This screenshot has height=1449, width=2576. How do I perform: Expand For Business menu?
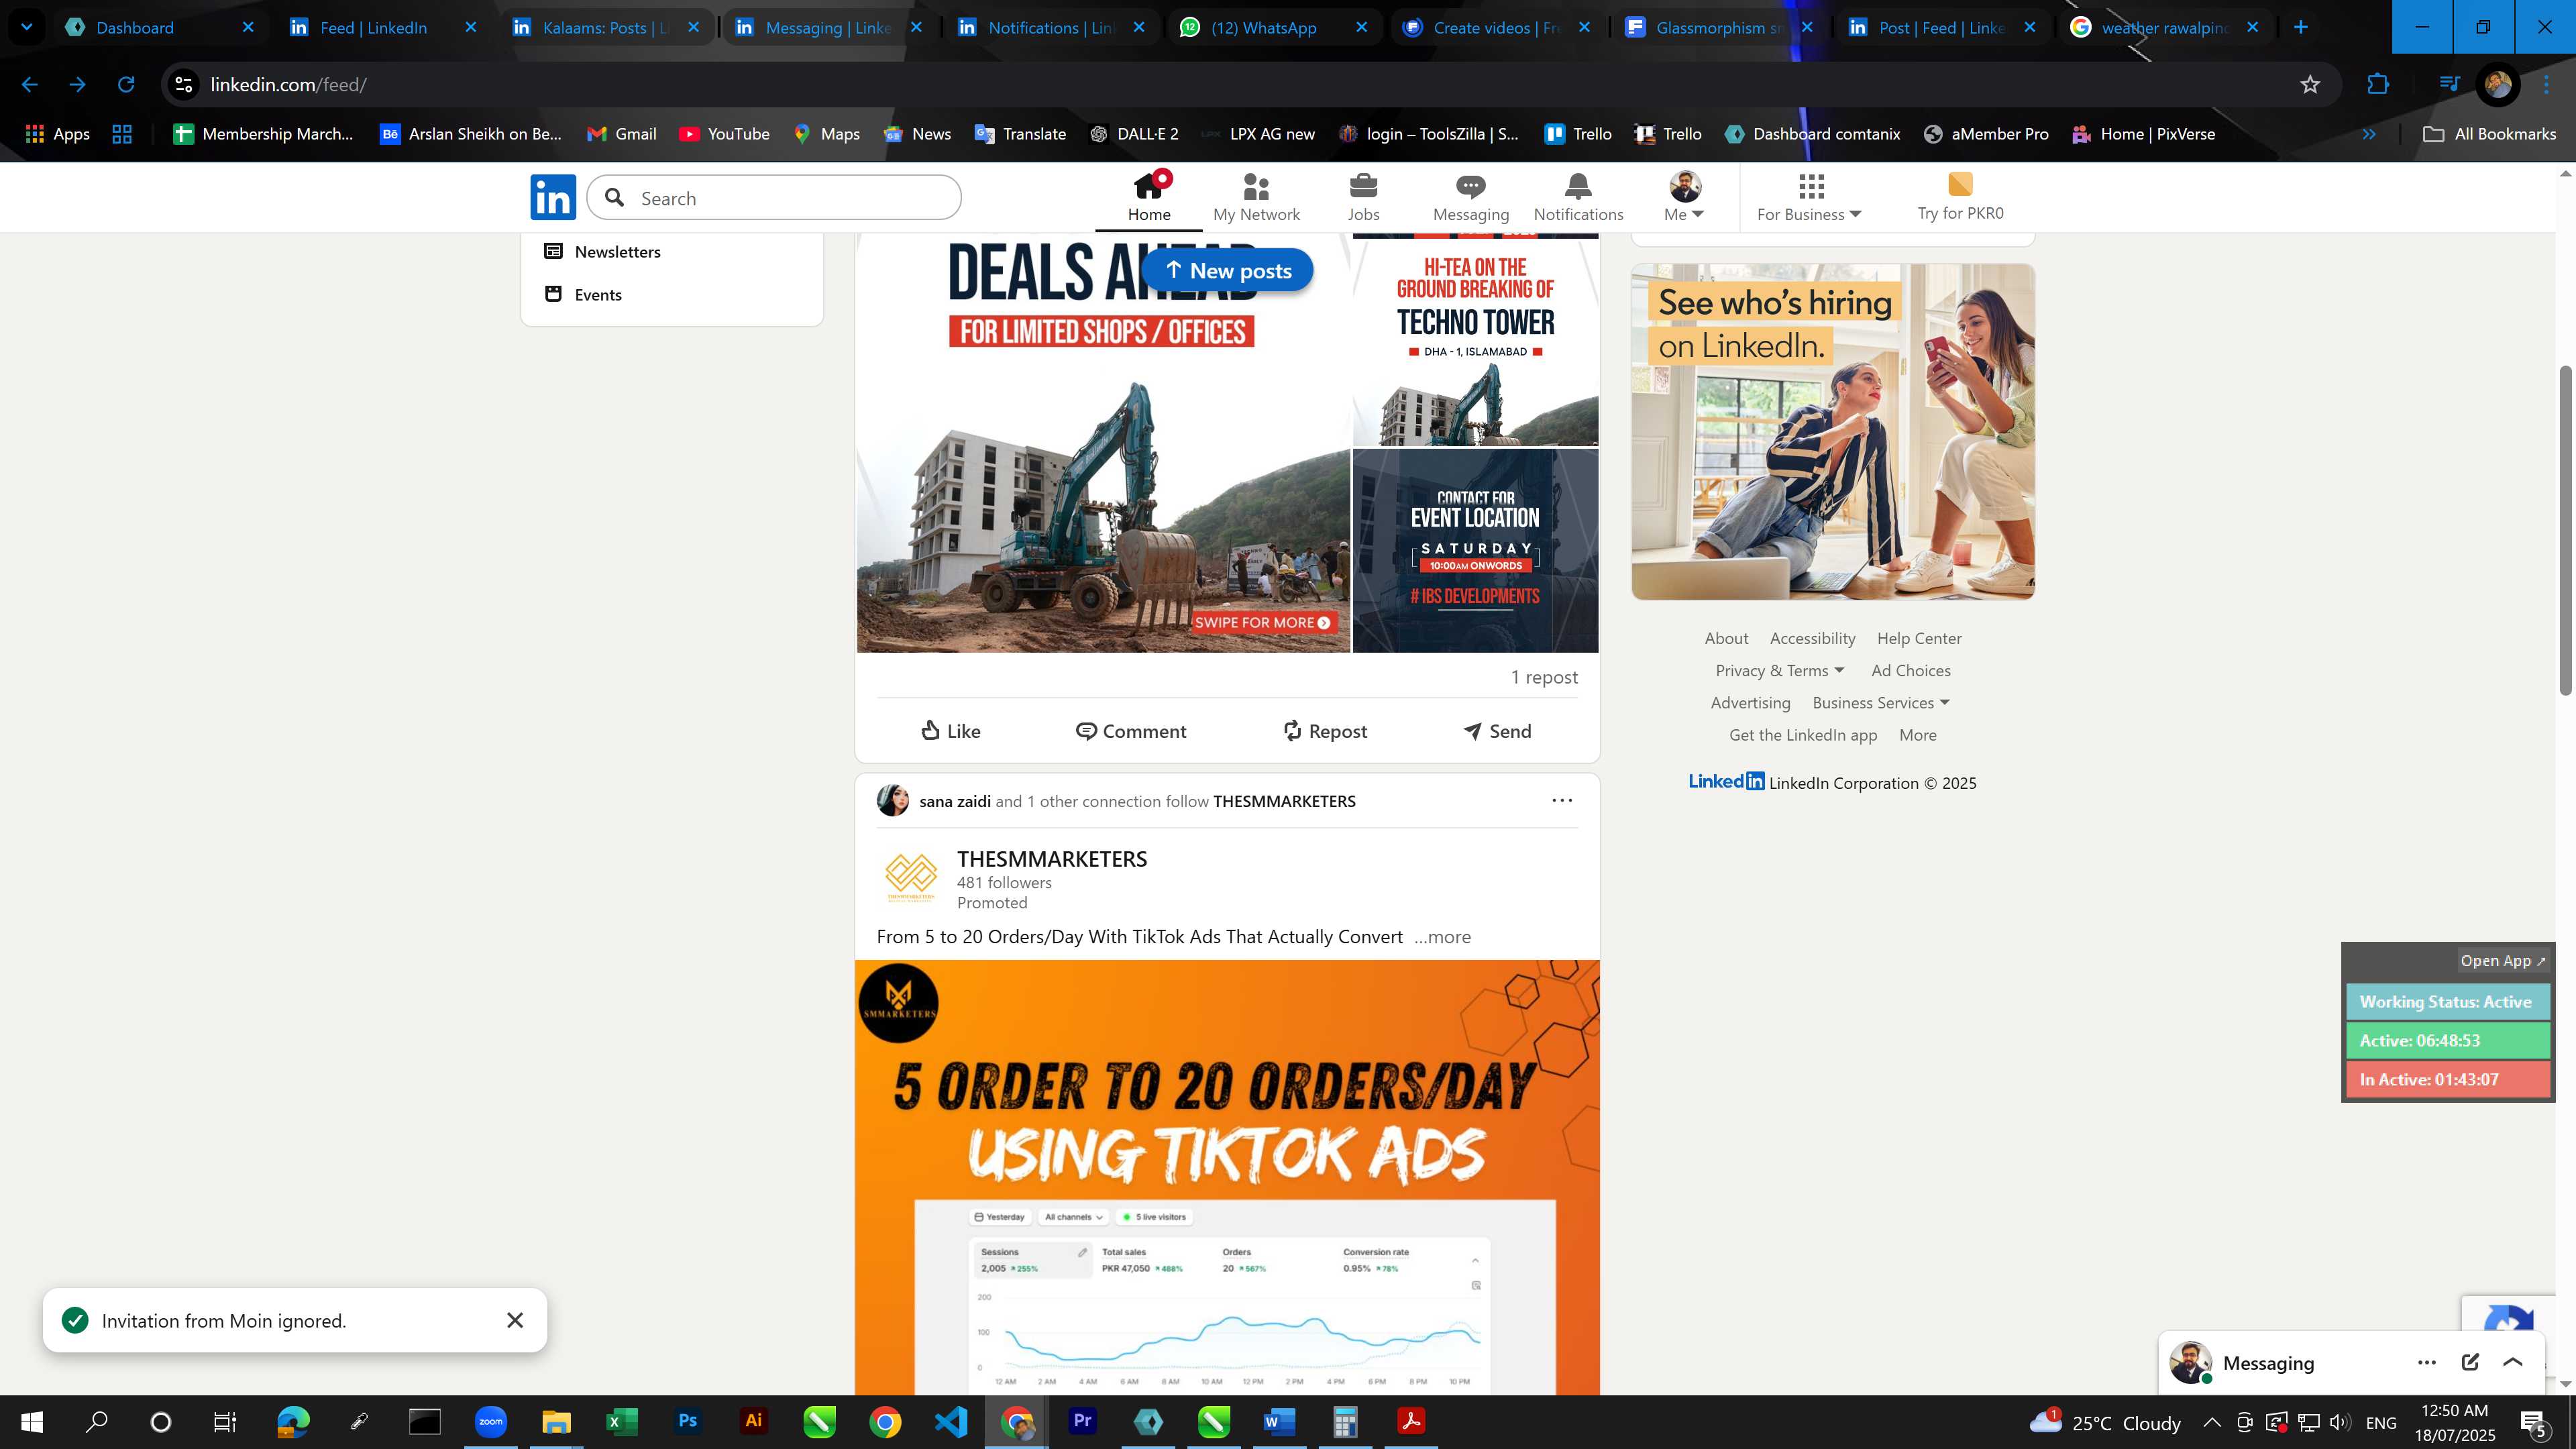1809,197
